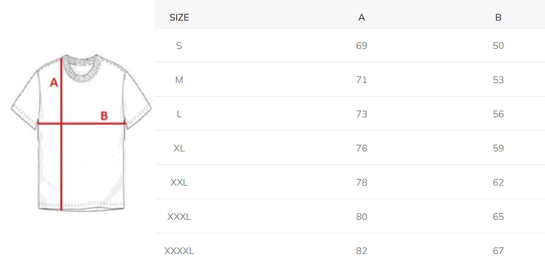Click the M size row label
The image size is (545, 266).
pos(179,80)
